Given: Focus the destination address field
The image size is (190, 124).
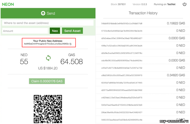Looking at the screenshot, I should click(48, 23).
